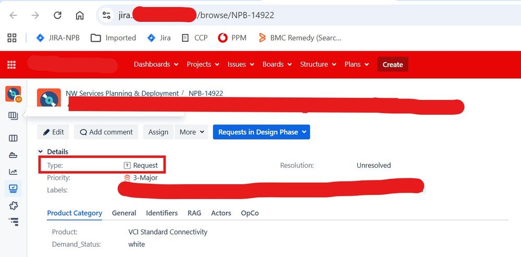Screen dimensions: 521x257
Task: Click the 3-Major priority value
Action: (x=145, y=178)
